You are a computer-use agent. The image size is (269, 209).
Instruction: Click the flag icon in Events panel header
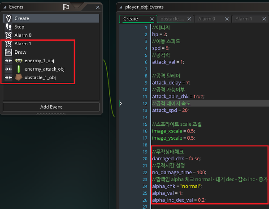[66, 7]
